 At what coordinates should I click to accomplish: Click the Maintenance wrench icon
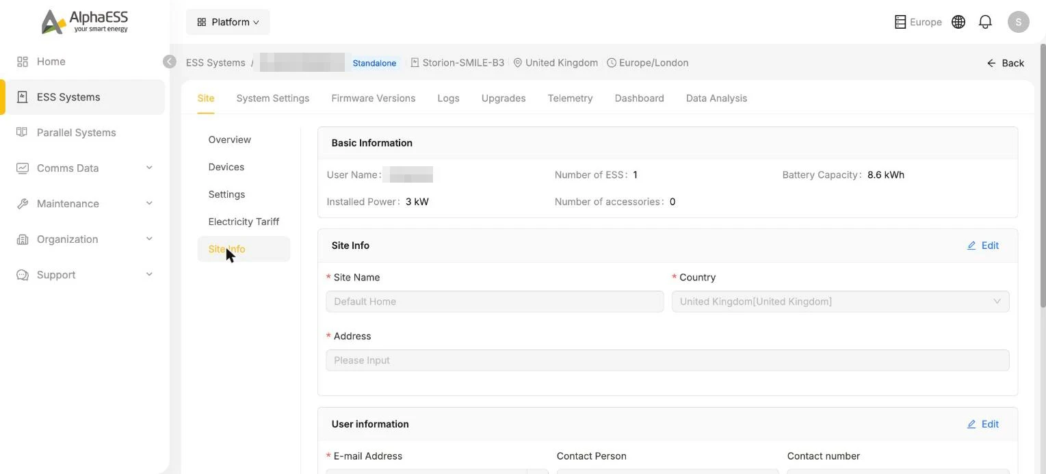click(23, 204)
